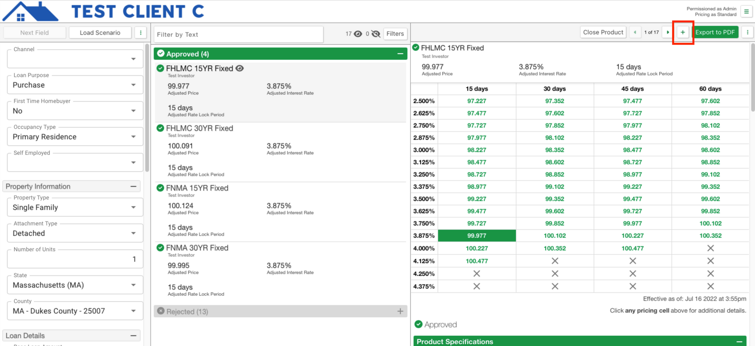Click the X cell at 4.000% 60 days
Image resolution: width=755 pixels, height=346 pixels.
(710, 248)
